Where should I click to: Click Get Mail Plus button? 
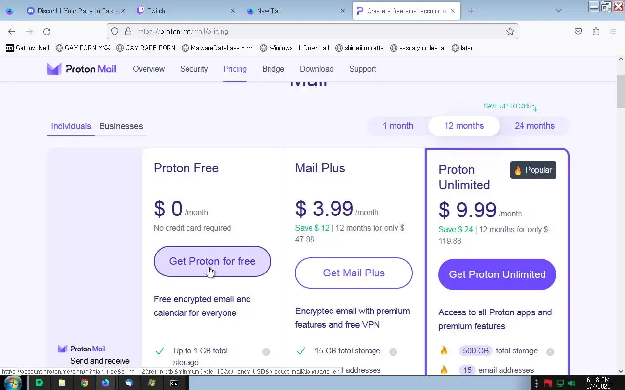point(354,273)
